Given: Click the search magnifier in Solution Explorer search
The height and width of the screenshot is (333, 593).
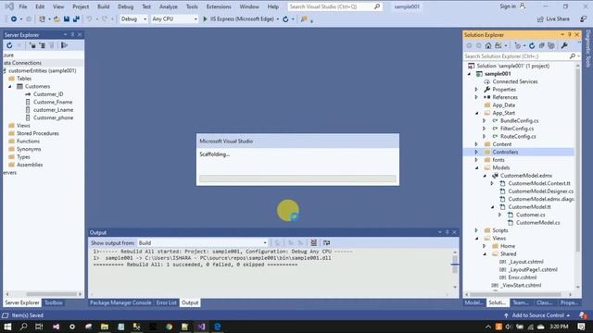Looking at the screenshot, I should point(573,56).
